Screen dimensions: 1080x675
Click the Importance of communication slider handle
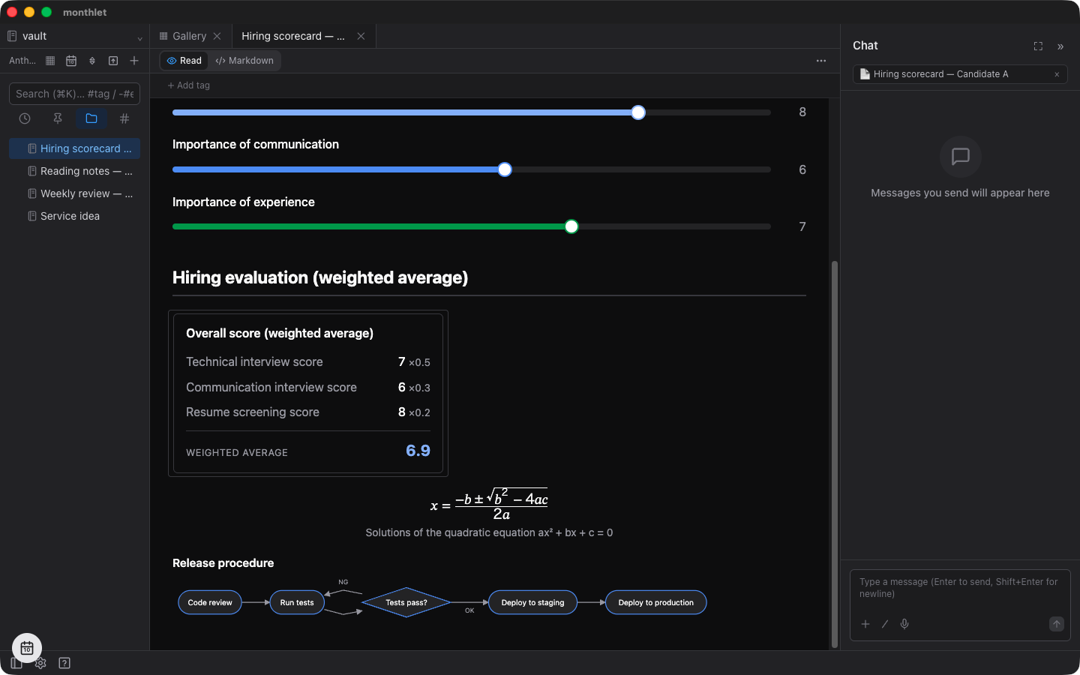click(505, 169)
